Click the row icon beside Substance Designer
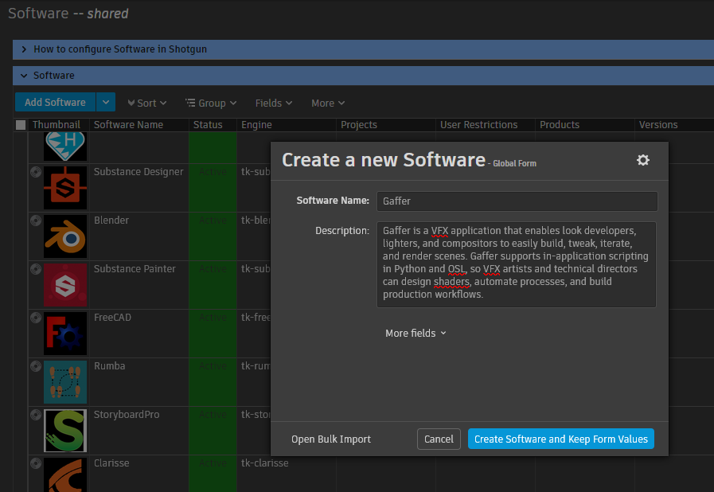714x492 pixels. (36, 172)
